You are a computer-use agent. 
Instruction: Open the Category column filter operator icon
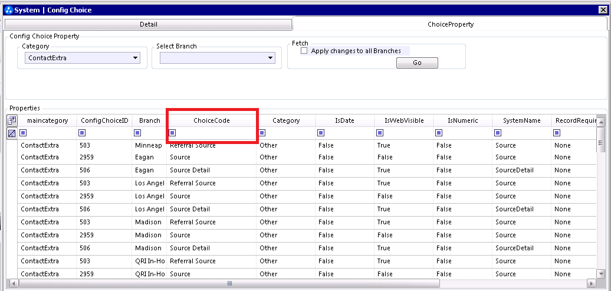point(262,133)
